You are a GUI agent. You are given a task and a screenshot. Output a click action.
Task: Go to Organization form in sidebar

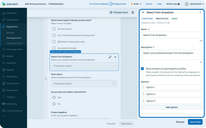(x=14, y=43)
